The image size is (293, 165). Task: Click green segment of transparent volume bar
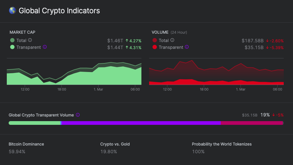[35, 123]
